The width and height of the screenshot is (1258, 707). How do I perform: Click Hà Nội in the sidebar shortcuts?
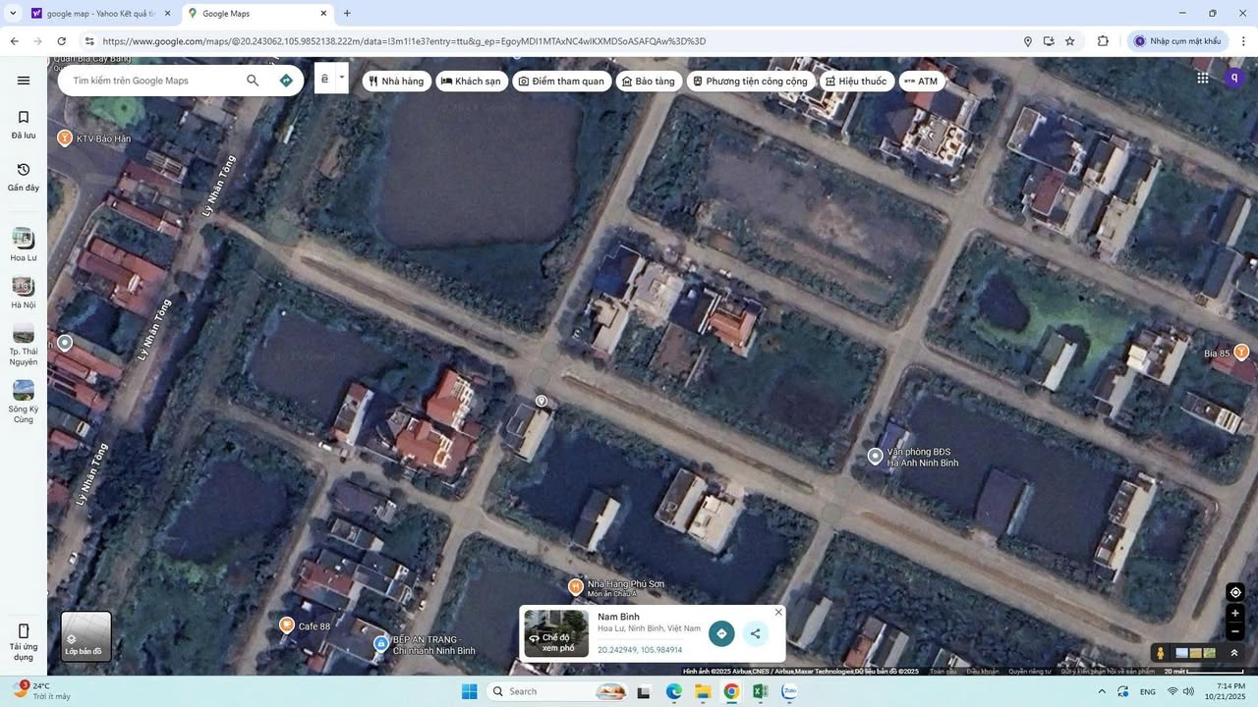point(23,294)
